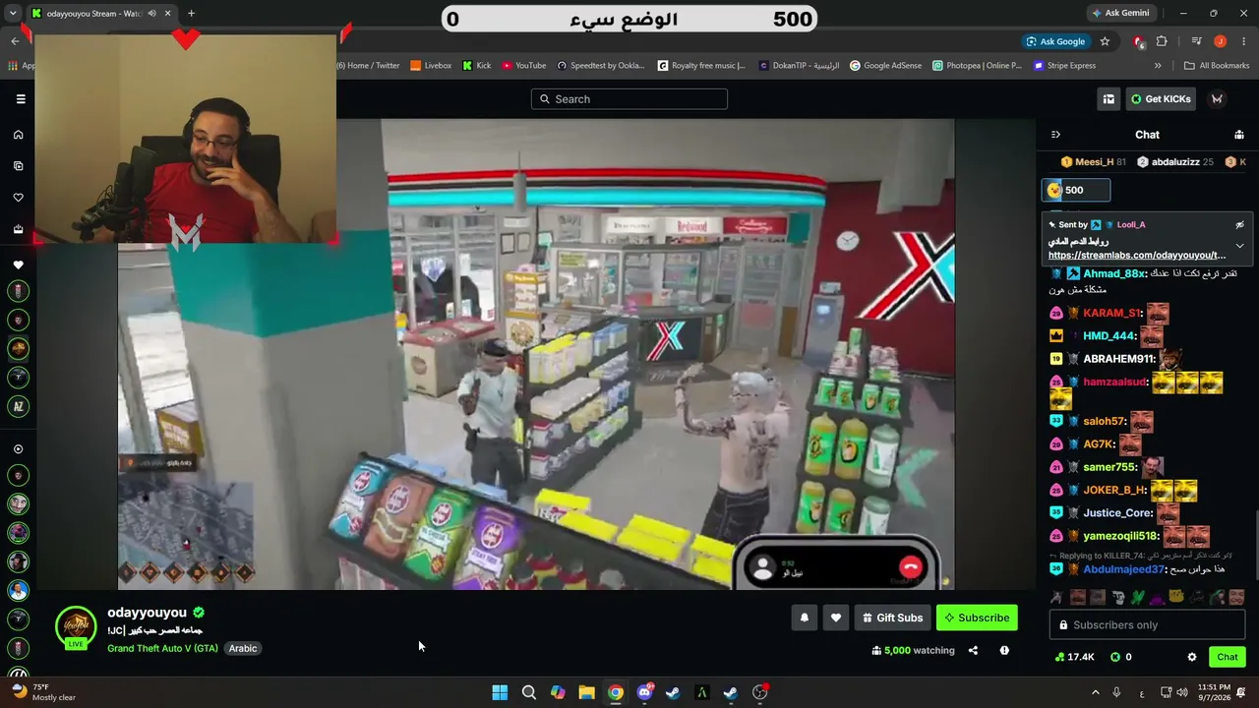
Task: Click Abdulmajeed37 username in chat
Action: [1123, 569]
